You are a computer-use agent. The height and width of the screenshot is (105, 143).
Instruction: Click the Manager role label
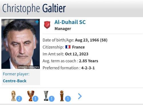coord(63,29)
